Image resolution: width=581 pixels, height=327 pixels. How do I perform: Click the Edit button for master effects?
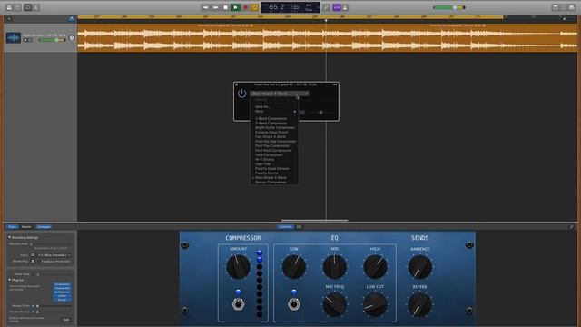coord(66,320)
